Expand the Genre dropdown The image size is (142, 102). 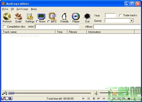132,21
